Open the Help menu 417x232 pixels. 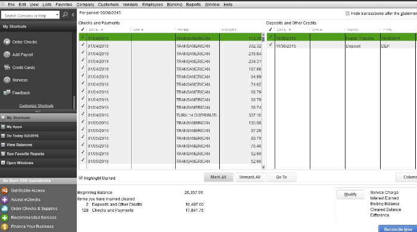point(228,5)
